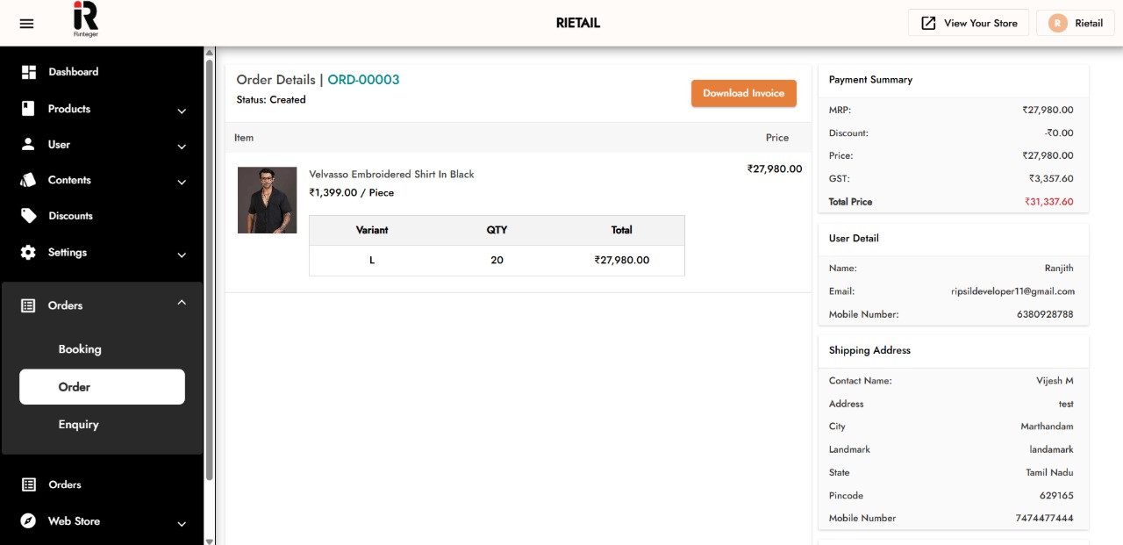Image resolution: width=1123 pixels, height=545 pixels.
Task: Click the sidebar scrollbar up arrow
Action: tap(209, 52)
